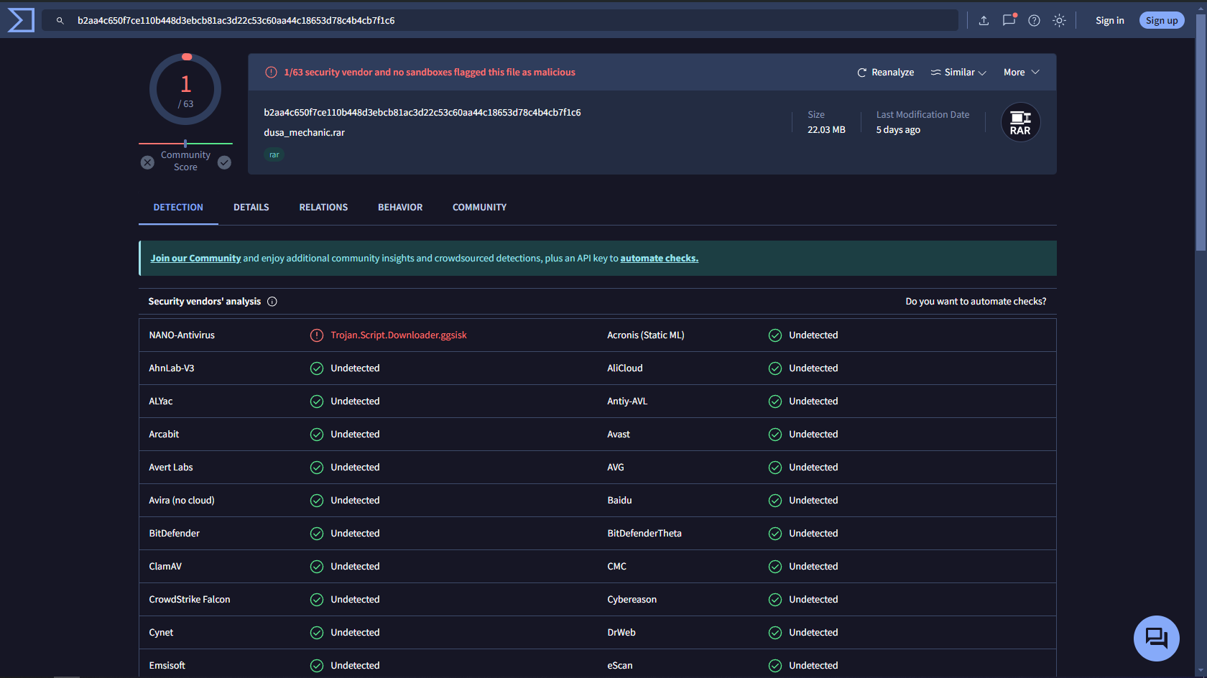Click the CrowdStrike Falcon undetected check icon
The height and width of the screenshot is (678, 1207).
coord(317,600)
